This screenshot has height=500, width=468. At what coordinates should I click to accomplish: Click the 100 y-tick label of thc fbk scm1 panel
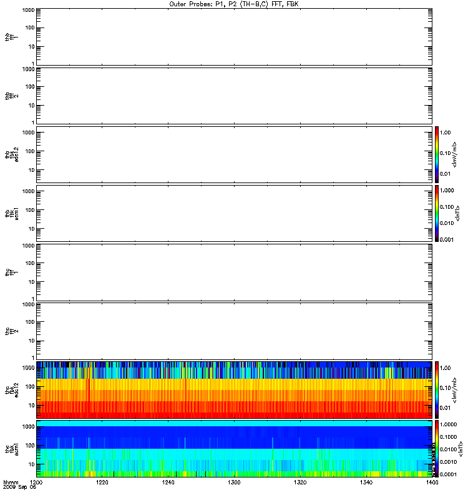[30, 446]
